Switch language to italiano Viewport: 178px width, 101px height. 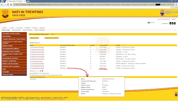coord(5,28)
